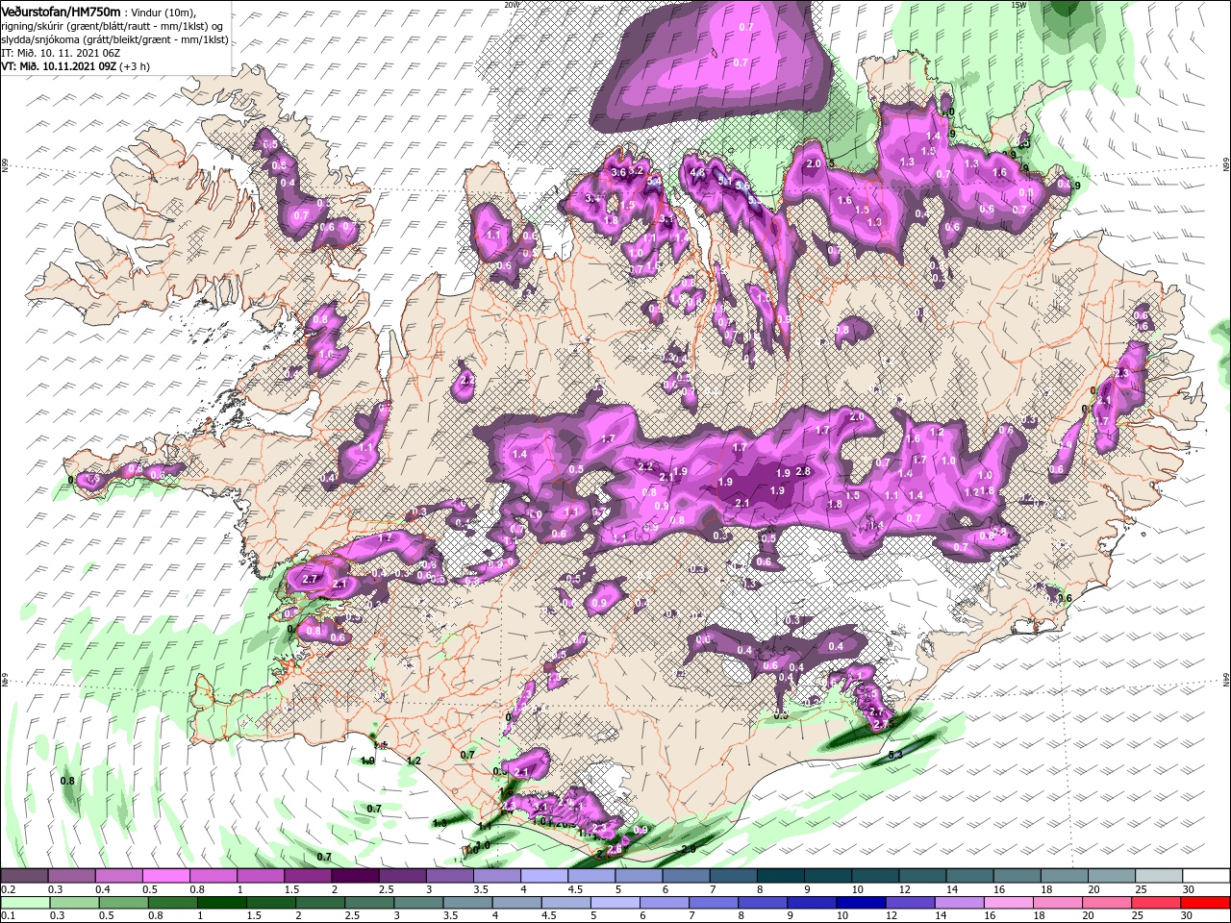
Task: Click the 'rigning/skúrir' legend description line
Action: click(x=113, y=26)
